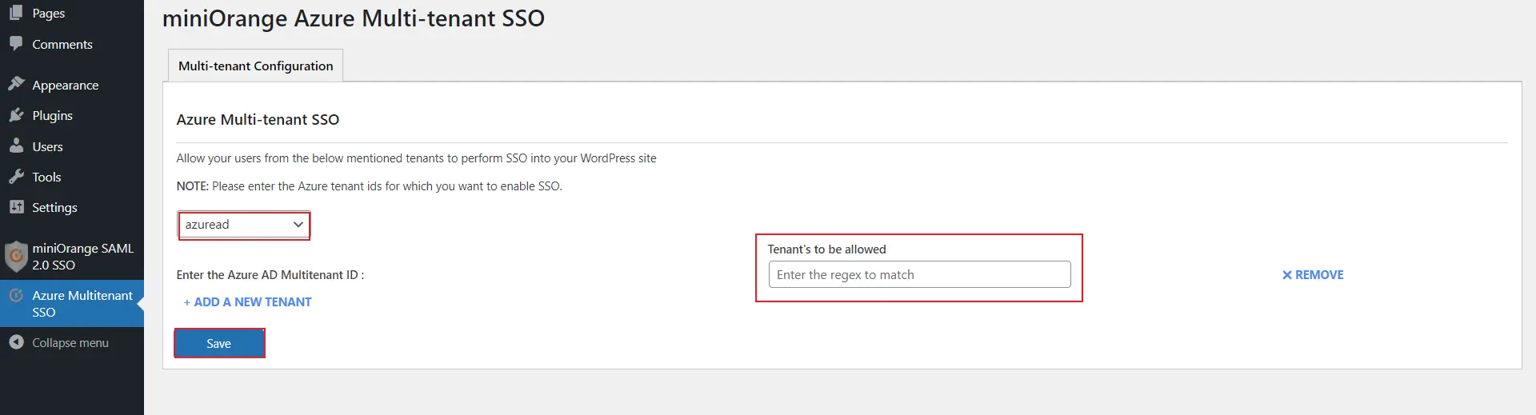Click the Pages sidebar icon
The height and width of the screenshot is (415, 1536).
coord(16,13)
